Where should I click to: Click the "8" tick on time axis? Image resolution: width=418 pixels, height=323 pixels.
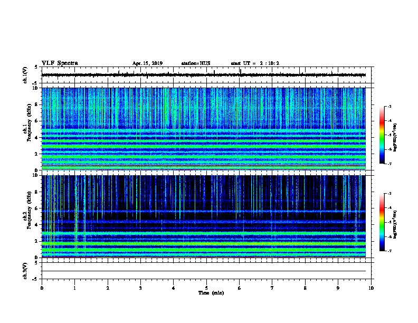[305, 288]
